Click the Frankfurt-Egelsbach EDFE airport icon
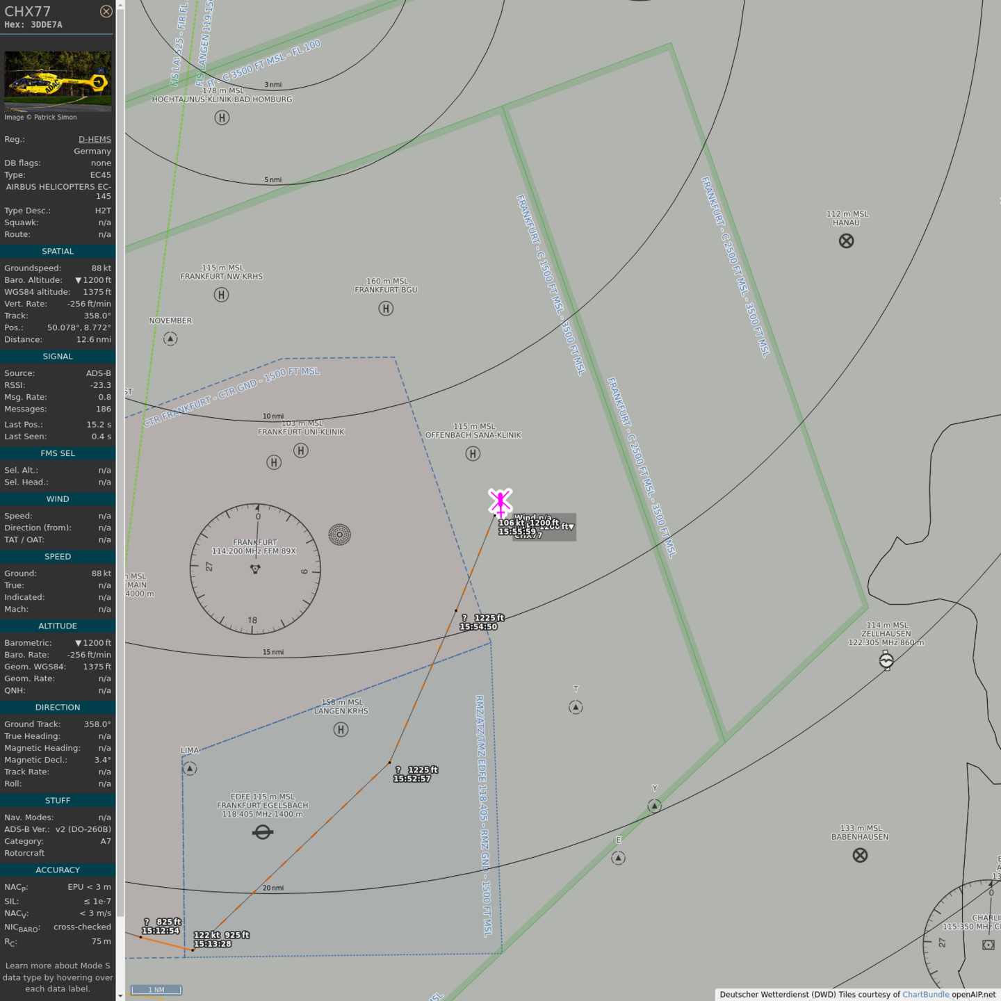Viewport: 1001px width, 1001px height. [x=263, y=831]
